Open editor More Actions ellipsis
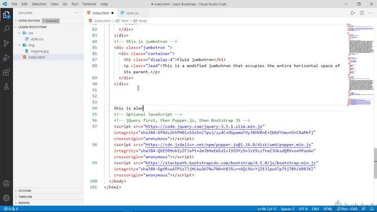The image size is (377, 212). [x=371, y=13]
